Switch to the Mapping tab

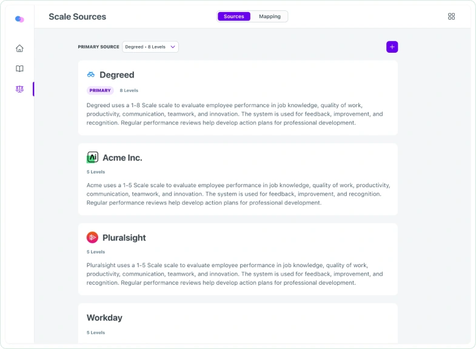click(270, 16)
